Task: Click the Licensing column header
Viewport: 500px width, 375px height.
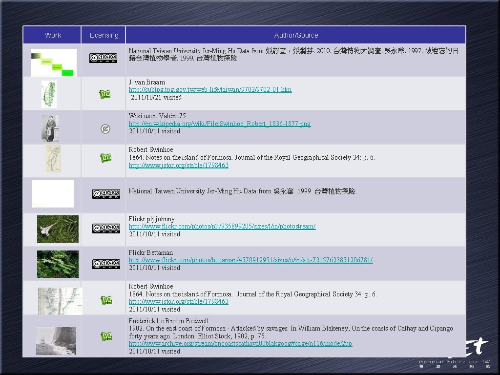Action: pos(104,35)
